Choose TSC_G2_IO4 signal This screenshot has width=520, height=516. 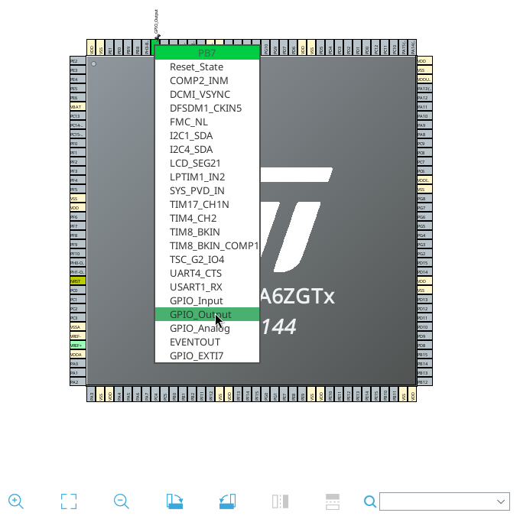(x=207, y=260)
